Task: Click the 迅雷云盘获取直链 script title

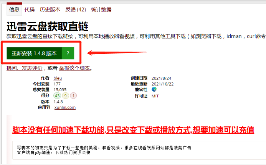Action: click(x=48, y=26)
